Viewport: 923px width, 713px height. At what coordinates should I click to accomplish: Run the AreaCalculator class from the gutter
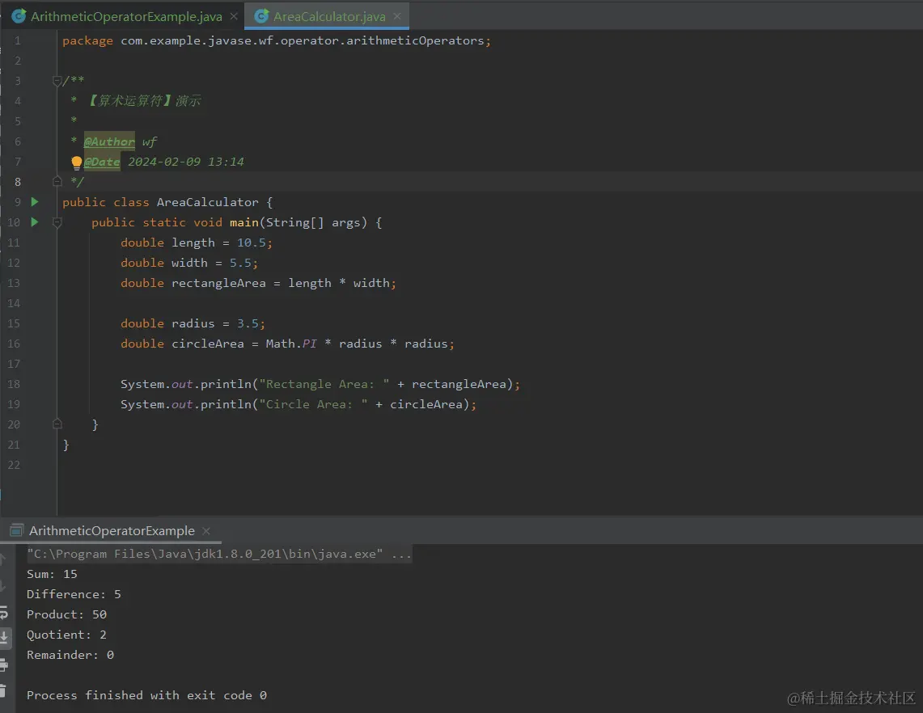[35, 202]
